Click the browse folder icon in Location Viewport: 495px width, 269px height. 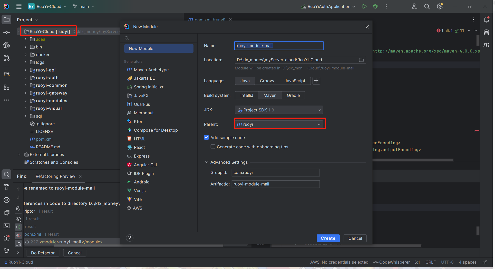(x=361, y=60)
